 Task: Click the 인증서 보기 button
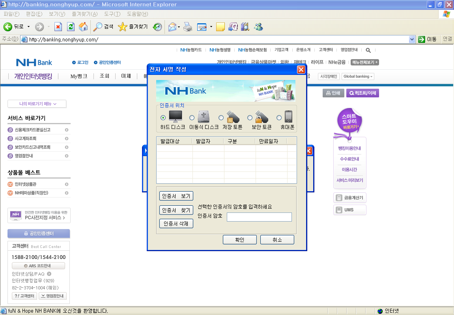pos(176,196)
